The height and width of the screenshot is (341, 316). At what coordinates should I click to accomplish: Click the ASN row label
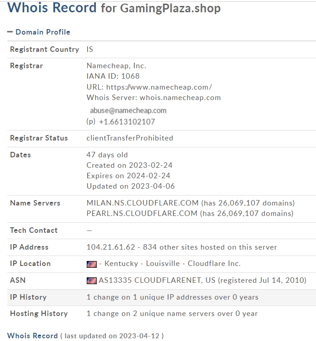pos(18,280)
